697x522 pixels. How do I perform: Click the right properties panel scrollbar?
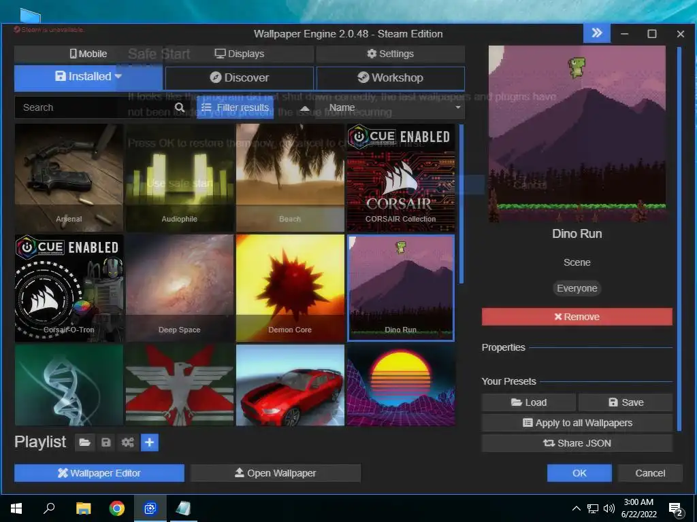[679, 239]
